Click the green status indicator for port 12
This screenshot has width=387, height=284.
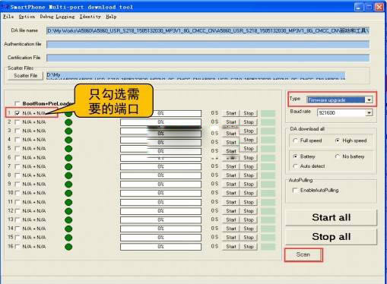(x=68, y=211)
